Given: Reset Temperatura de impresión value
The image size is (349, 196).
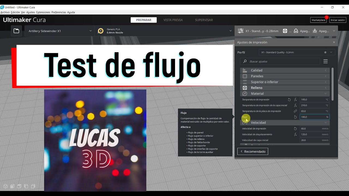Looking at the screenshot, I should [289, 100].
